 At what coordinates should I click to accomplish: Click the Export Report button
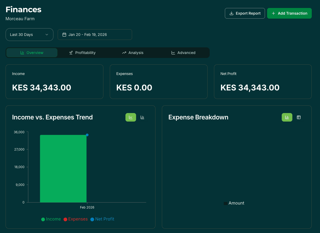click(x=245, y=13)
